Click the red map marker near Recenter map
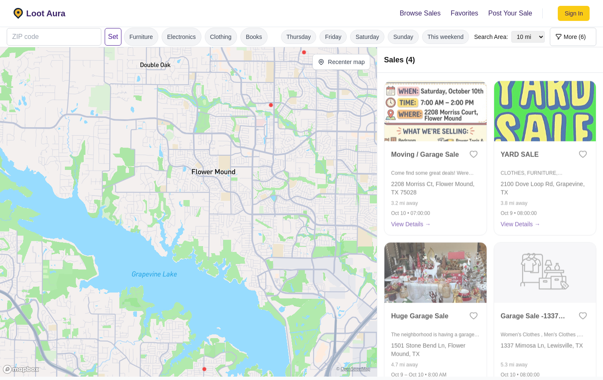 (304, 52)
